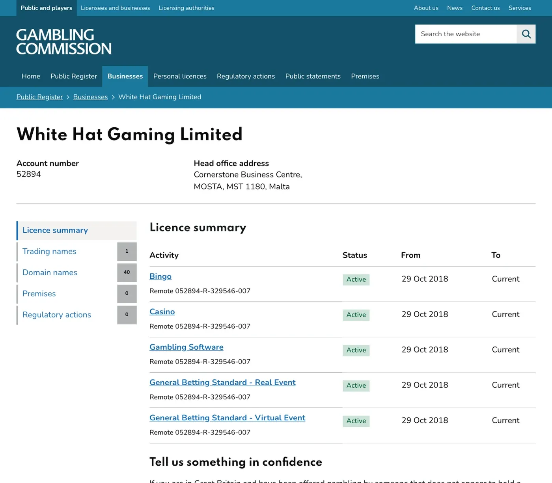Viewport: 552px width, 483px height.
Task: Click the Active status badge for Bingo
Action: [x=356, y=280]
